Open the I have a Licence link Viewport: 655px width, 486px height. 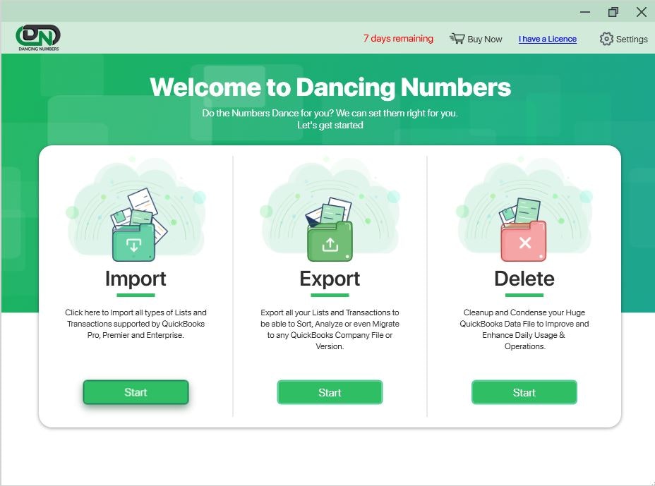tap(548, 39)
